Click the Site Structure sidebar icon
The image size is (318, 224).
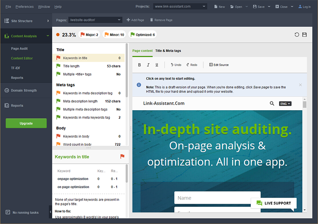point(7,21)
